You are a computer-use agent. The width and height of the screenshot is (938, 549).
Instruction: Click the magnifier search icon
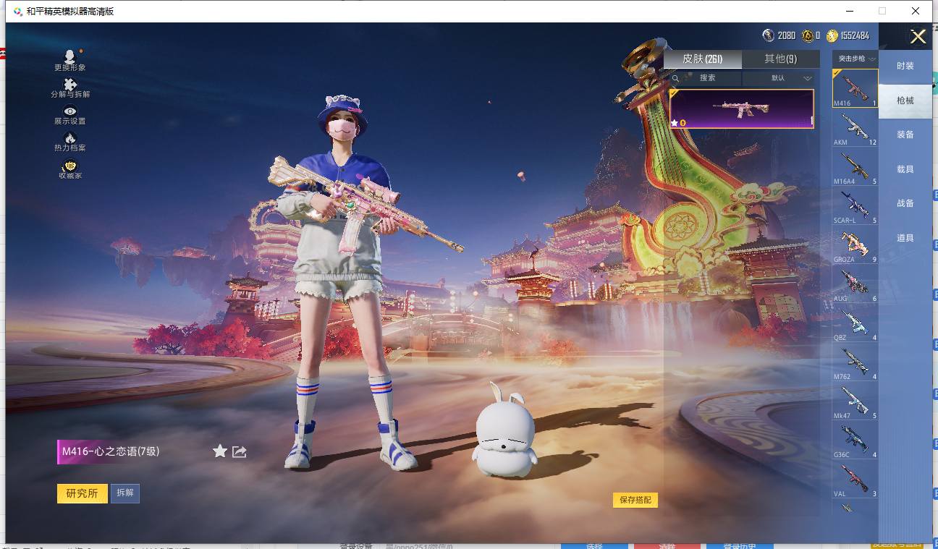pos(675,78)
